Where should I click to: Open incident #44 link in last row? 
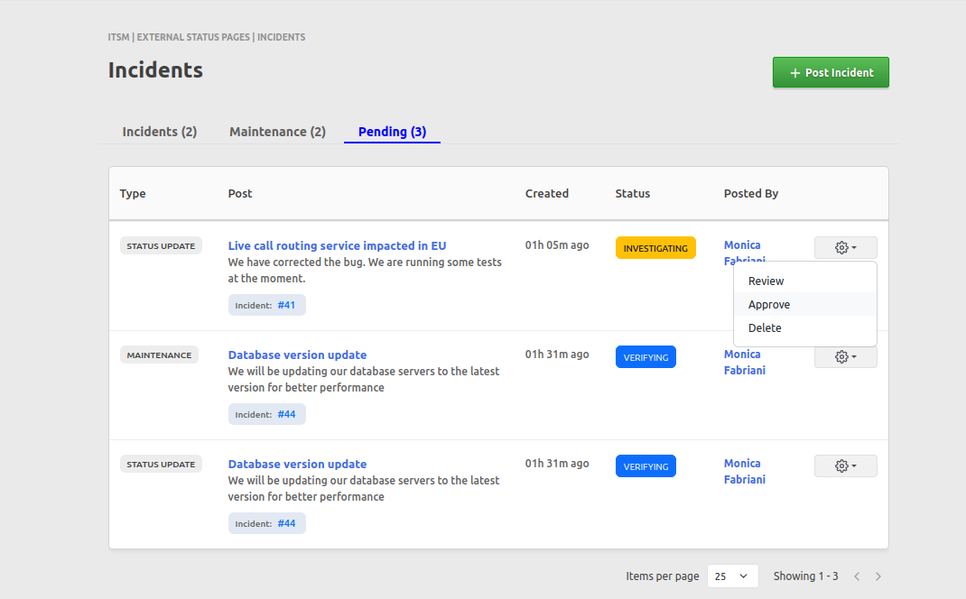[286, 523]
